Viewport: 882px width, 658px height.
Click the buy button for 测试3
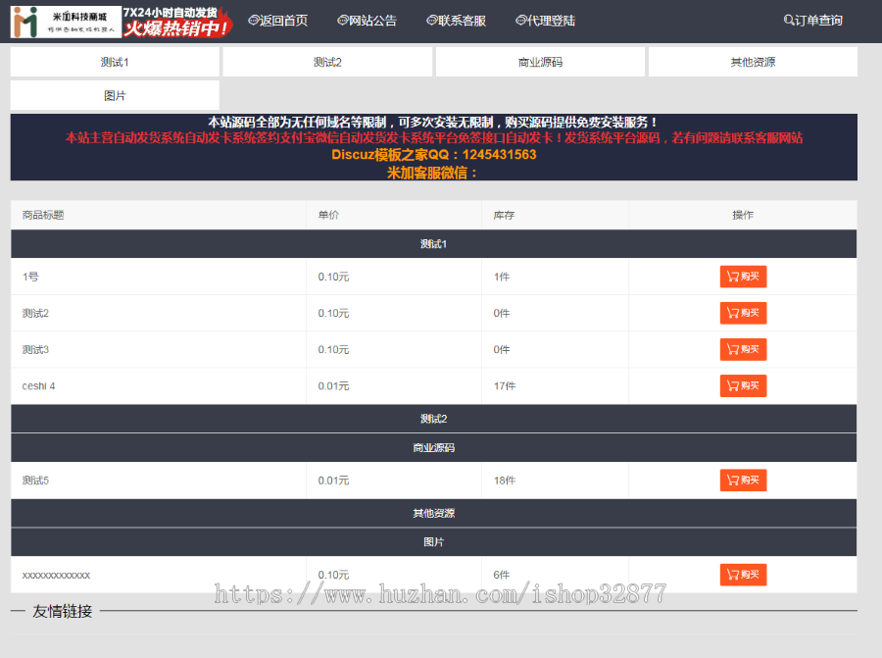pyautogui.click(x=743, y=349)
